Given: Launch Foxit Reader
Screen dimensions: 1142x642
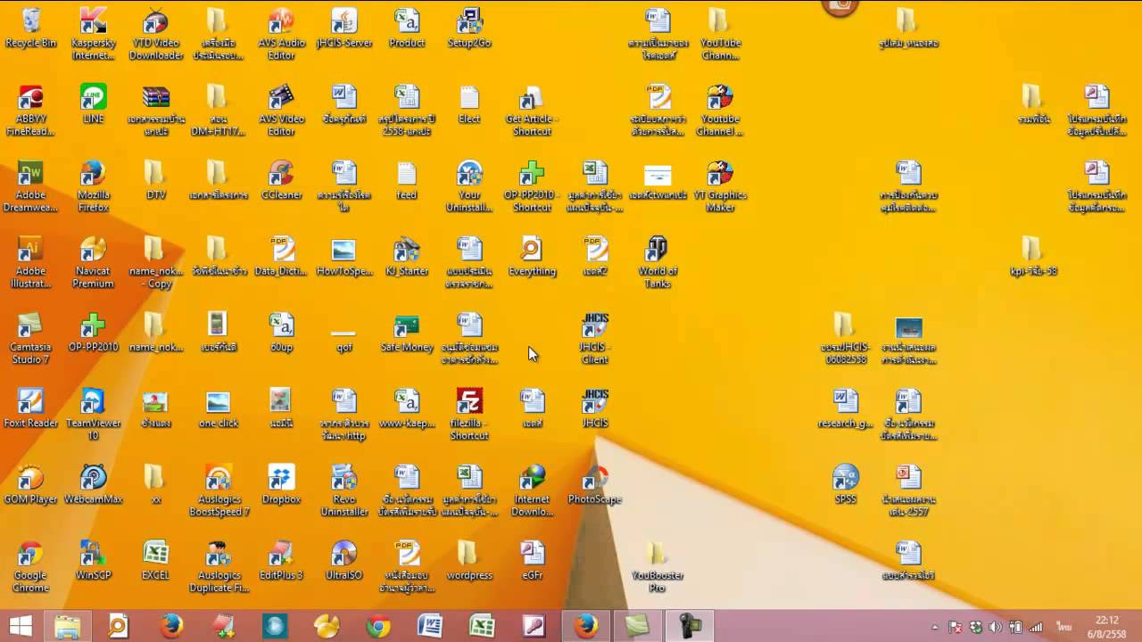Looking at the screenshot, I should (x=30, y=408).
